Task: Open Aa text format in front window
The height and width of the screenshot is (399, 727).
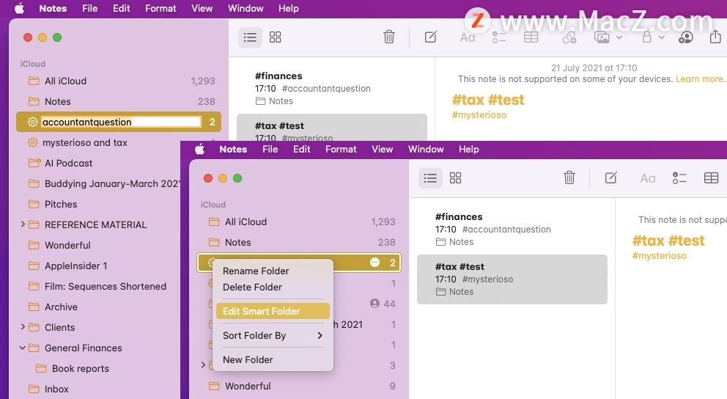Action: 648,179
